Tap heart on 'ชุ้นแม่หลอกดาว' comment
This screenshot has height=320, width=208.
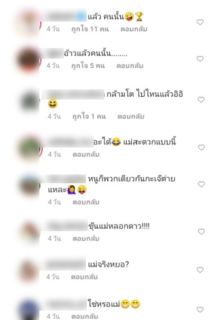tap(201, 232)
